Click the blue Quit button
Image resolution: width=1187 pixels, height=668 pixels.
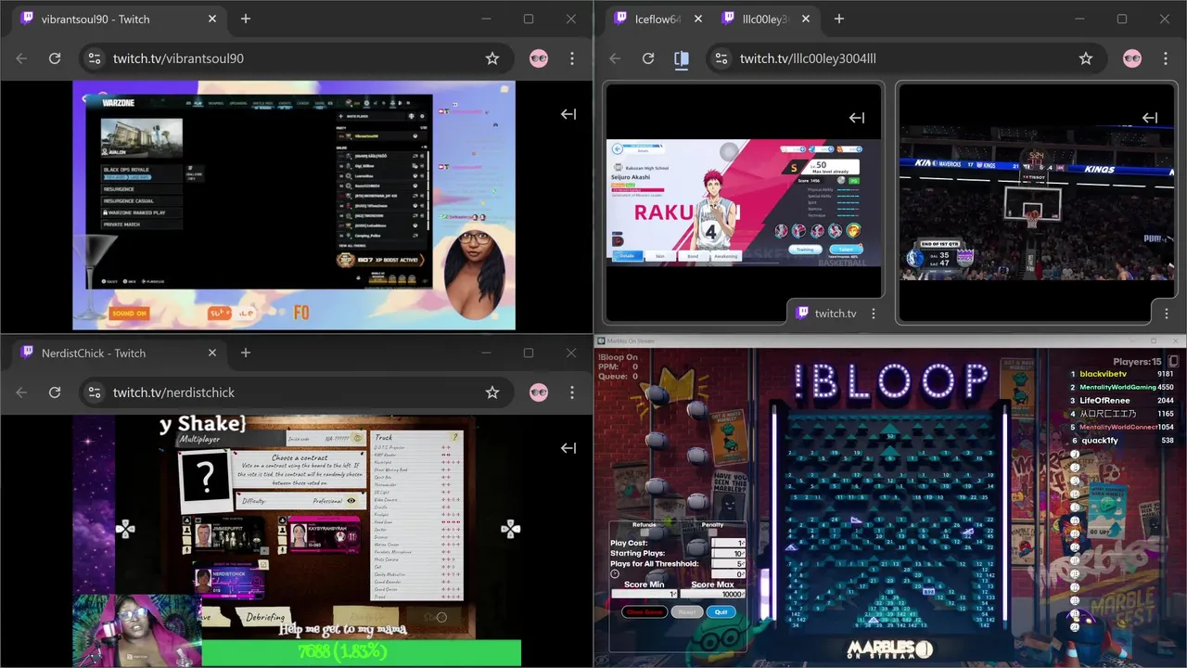pyautogui.click(x=721, y=612)
